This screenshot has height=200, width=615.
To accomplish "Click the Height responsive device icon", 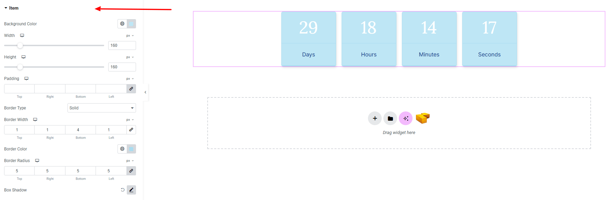I will pyautogui.click(x=24, y=57).
